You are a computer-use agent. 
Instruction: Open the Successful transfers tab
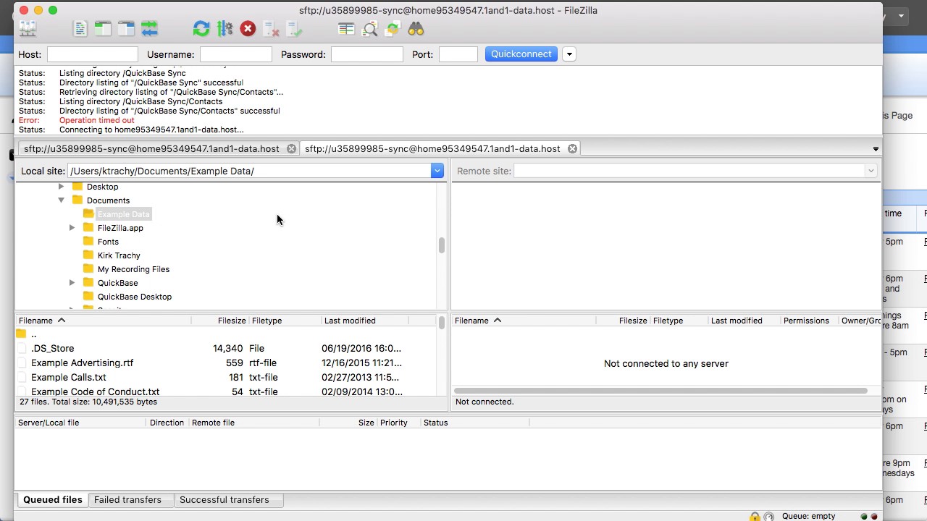tap(224, 500)
